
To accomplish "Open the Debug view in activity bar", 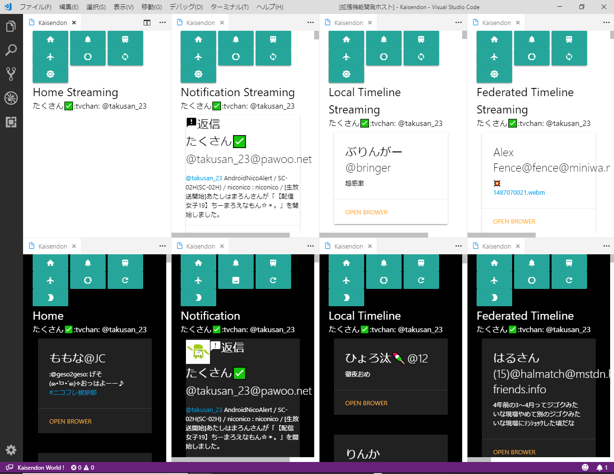I will coord(11,98).
